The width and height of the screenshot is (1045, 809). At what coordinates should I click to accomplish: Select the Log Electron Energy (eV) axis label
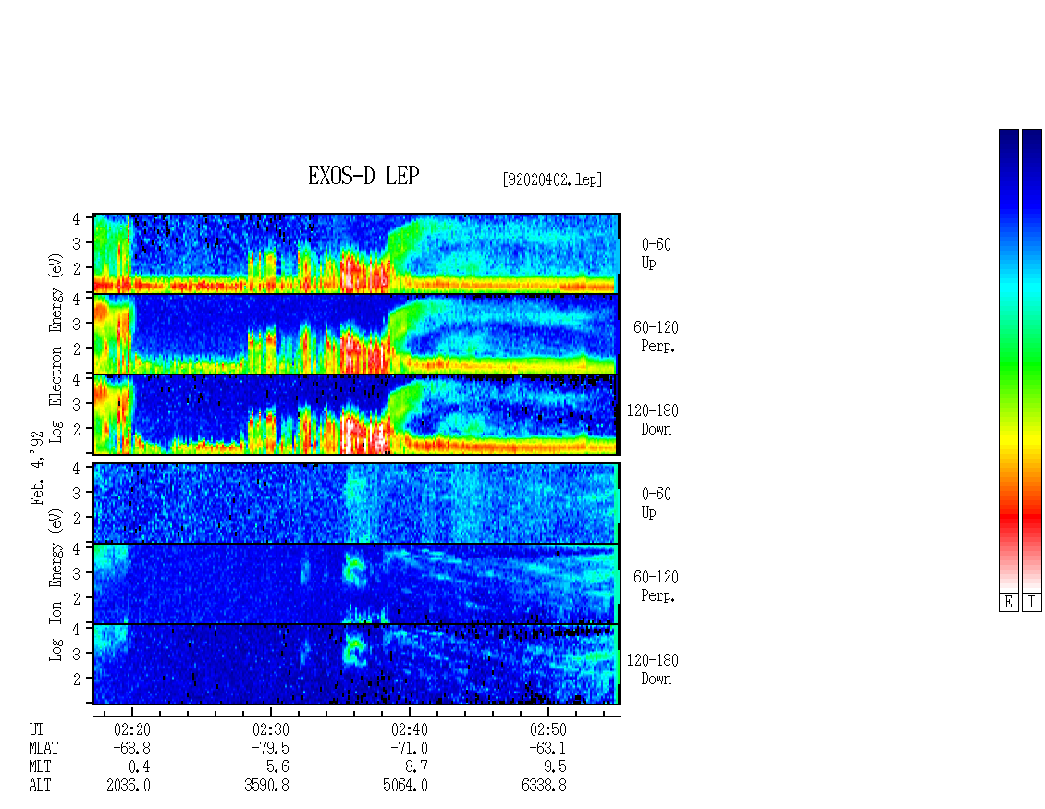coord(56,348)
